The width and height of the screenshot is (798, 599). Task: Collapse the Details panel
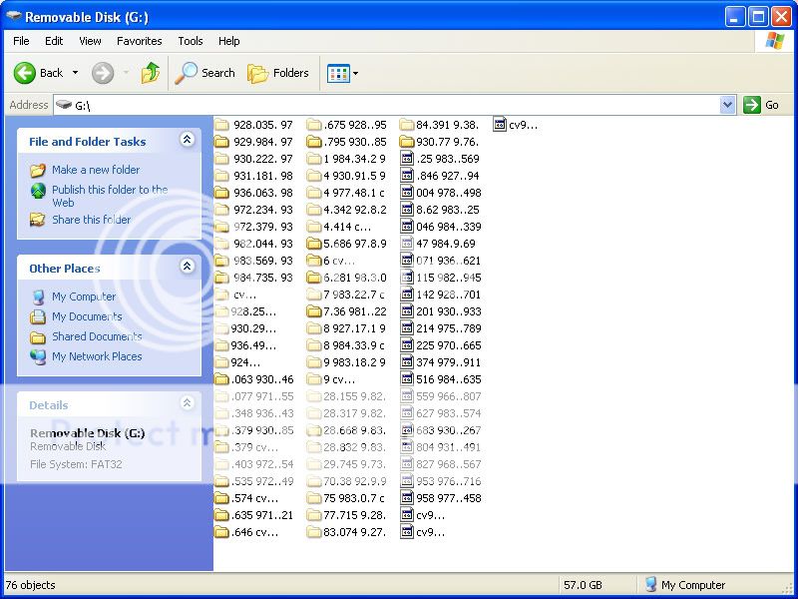(186, 404)
